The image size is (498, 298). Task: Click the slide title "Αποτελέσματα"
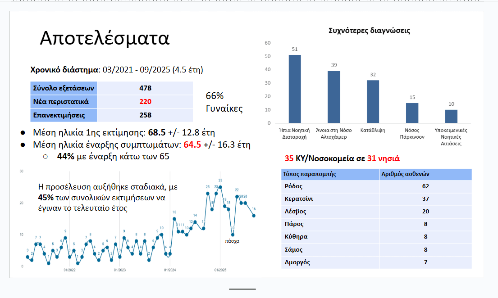tap(105, 39)
